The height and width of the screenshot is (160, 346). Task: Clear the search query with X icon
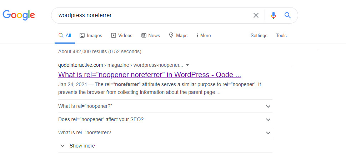pyautogui.click(x=256, y=15)
